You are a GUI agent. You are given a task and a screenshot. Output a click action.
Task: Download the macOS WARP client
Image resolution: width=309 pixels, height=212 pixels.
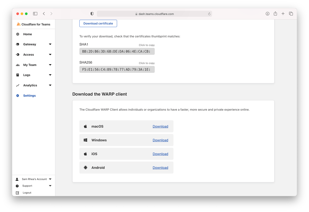click(x=160, y=126)
